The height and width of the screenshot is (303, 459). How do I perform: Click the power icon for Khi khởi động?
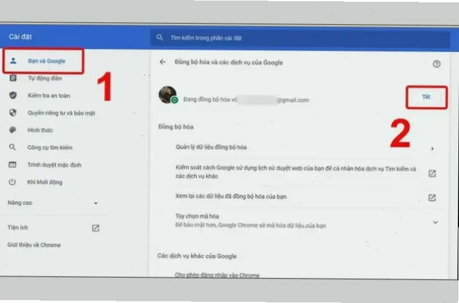13,182
